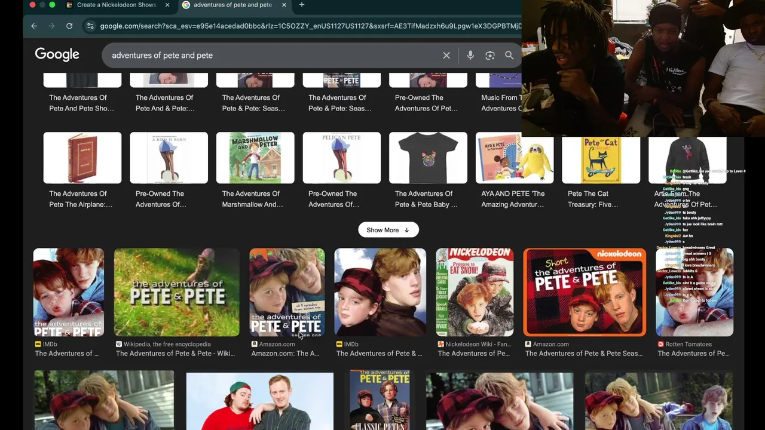Click 'AYA AND PETE The Amazing Adventur...' title
The image size is (765, 430).
513,199
